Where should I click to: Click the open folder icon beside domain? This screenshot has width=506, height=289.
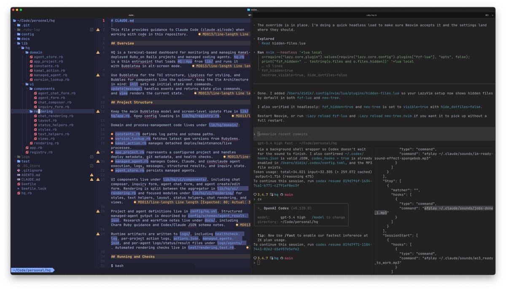tap(27, 52)
